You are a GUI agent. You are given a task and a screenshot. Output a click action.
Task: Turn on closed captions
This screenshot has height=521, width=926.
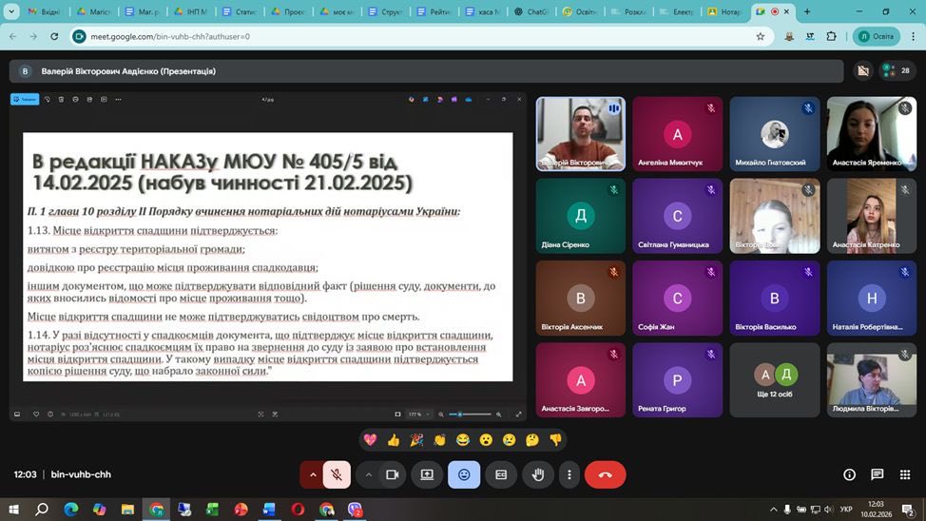click(501, 474)
